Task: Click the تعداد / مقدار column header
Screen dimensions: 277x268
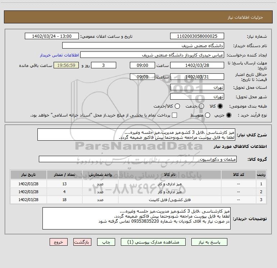Action: pyautogui.click(x=64, y=175)
